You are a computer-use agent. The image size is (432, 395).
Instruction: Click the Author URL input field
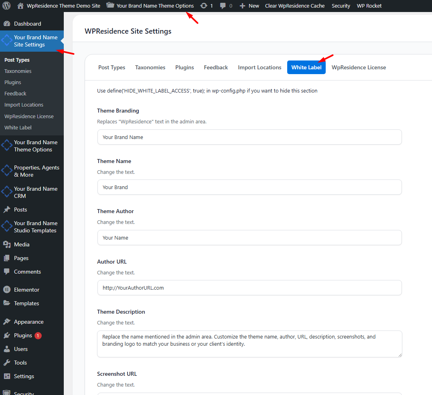(x=249, y=288)
